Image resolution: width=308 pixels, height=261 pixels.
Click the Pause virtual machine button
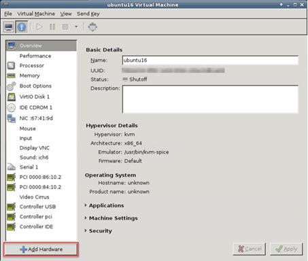click(x=52, y=27)
